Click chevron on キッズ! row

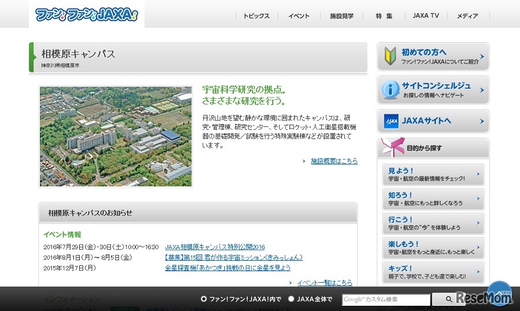pos(478,272)
